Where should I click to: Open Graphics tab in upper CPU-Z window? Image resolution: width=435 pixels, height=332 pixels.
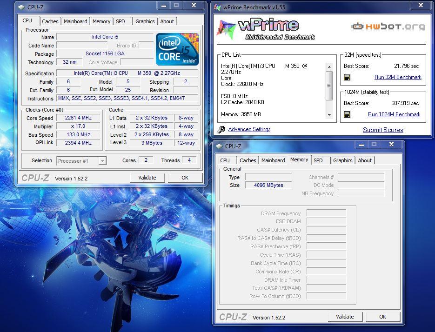coord(145,21)
